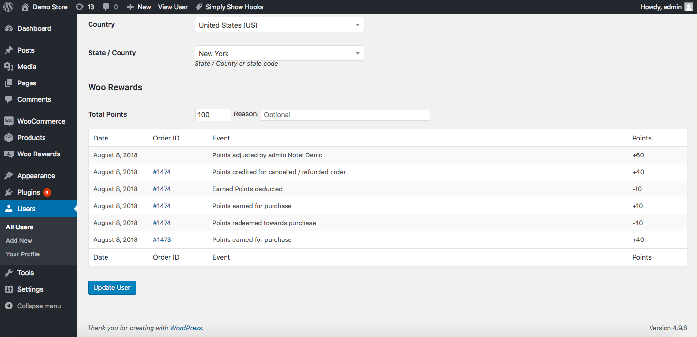Open order #1474 in +10 earned row
Image resolution: width=697 pixels, height=337 pixels.
pyautogui.click(x=162, y=206)
